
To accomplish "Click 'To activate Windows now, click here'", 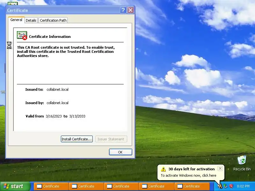I will (188, 175).
